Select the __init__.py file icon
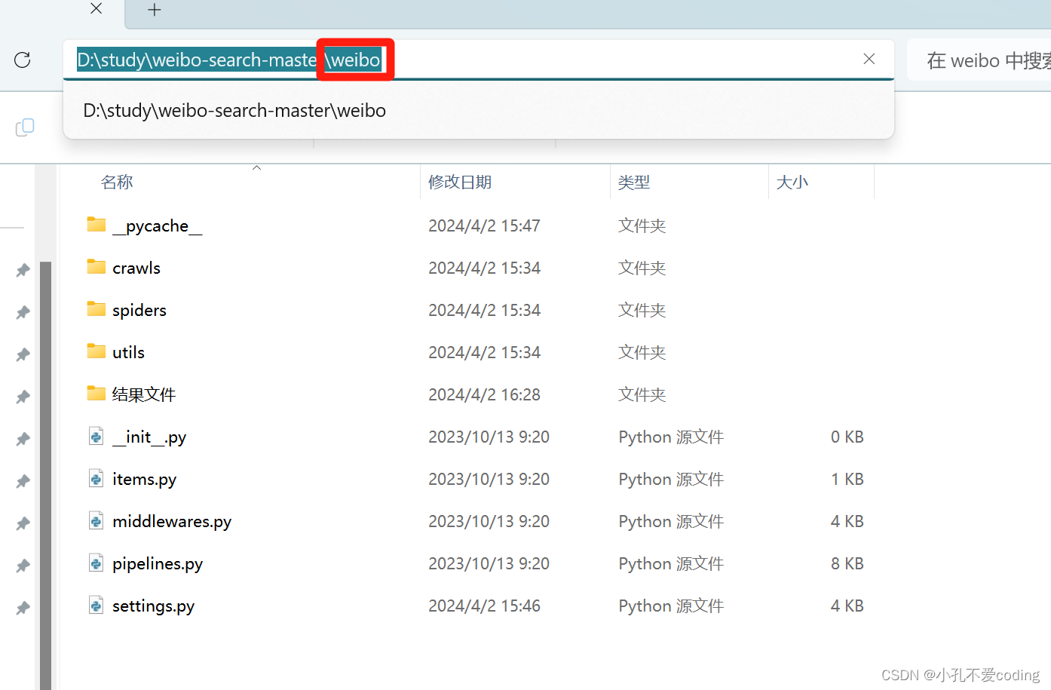 tap(97, 437)
